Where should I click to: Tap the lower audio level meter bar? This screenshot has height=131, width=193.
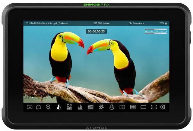click(156, 33)
